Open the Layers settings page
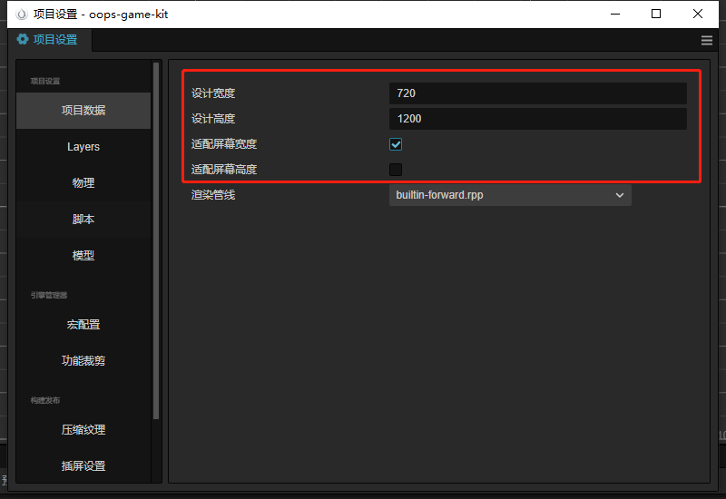Screen dimensions: 726x499 point(83,147)
